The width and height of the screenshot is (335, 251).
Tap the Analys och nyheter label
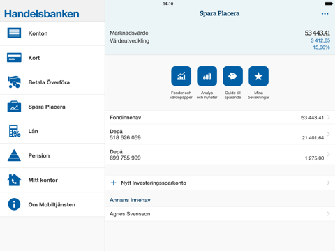click(207, 95)
